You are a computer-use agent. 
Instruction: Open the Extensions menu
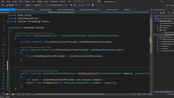(x=54, y=1)
